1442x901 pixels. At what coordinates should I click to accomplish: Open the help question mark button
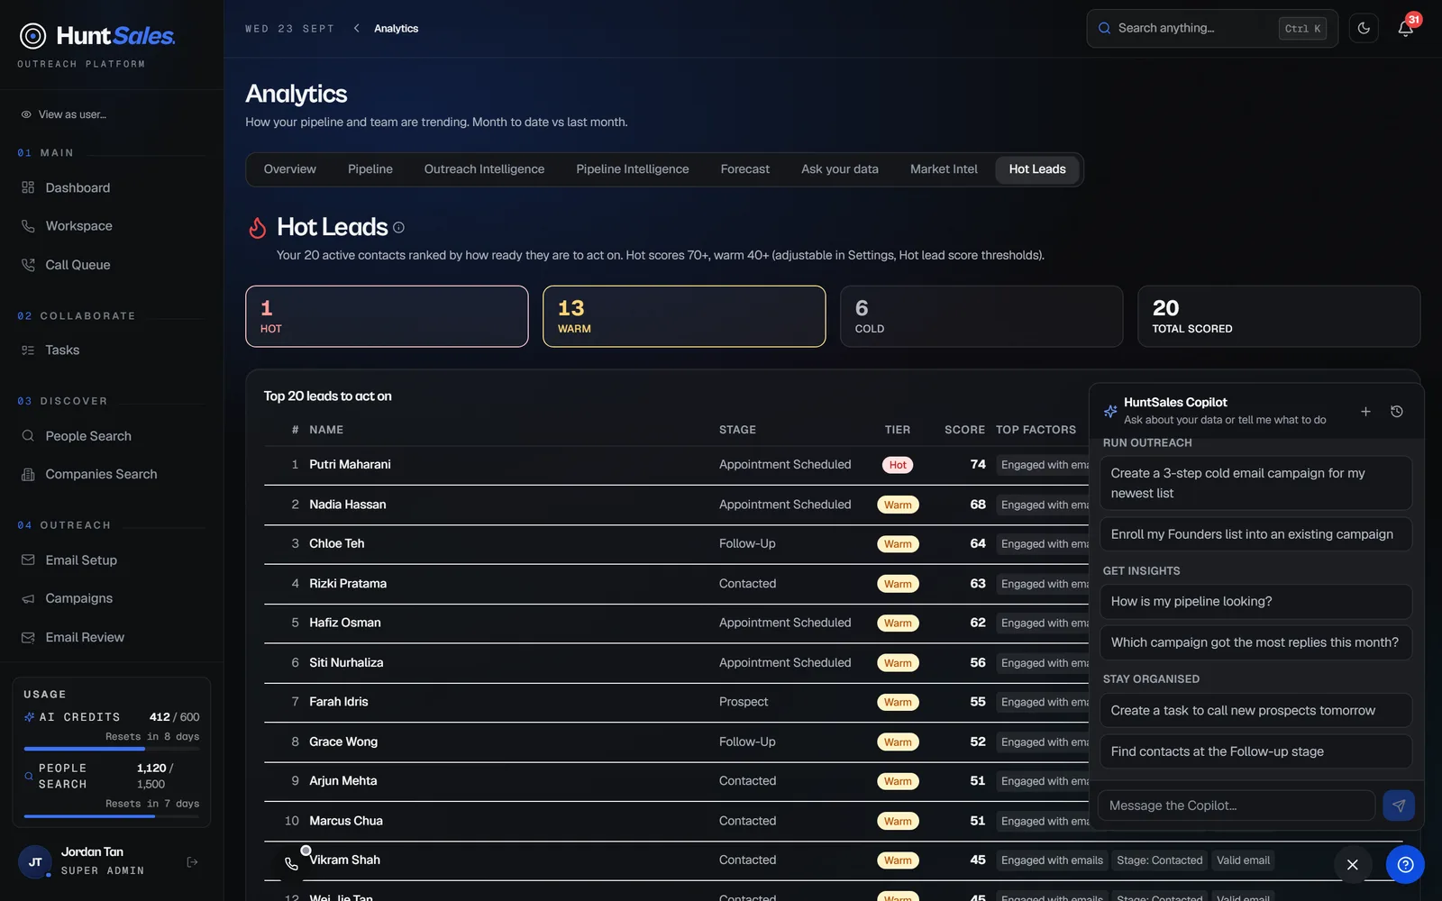tap(1405, 865)
